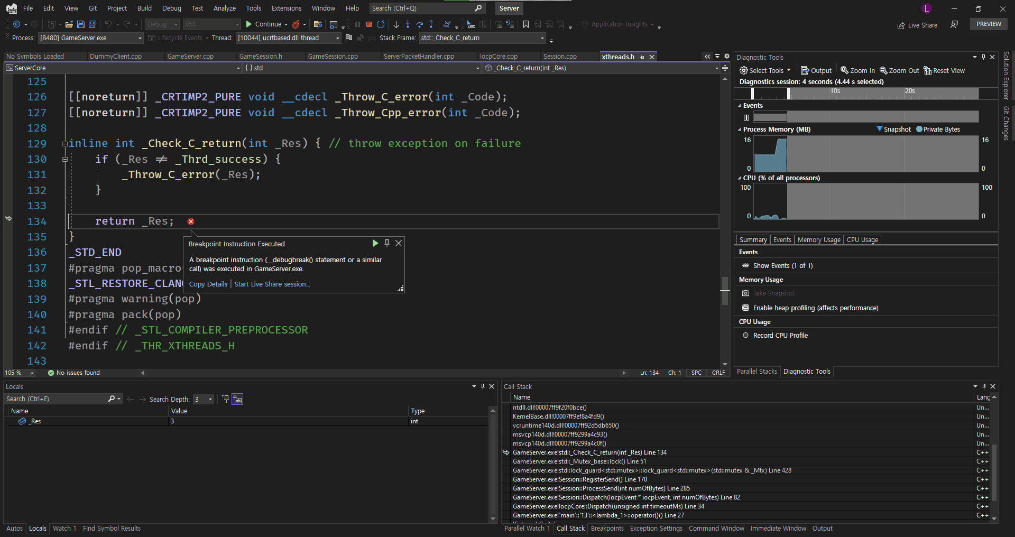Navigate backward with the back arrow
1015x537 pixels.
point(17,24)
